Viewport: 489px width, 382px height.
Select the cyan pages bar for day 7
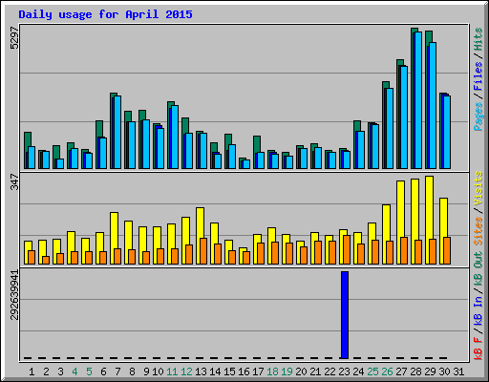[117, 132]
